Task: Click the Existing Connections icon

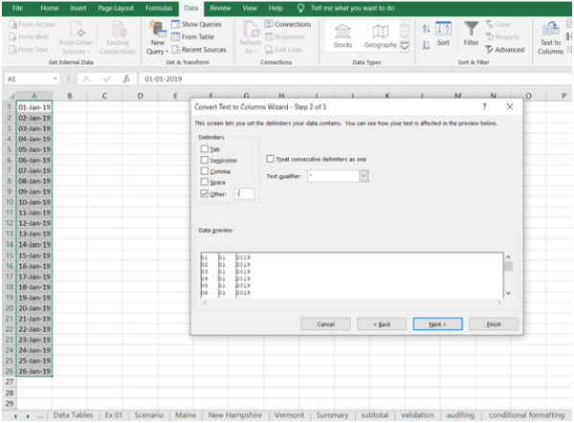Action: click(118, 36)
